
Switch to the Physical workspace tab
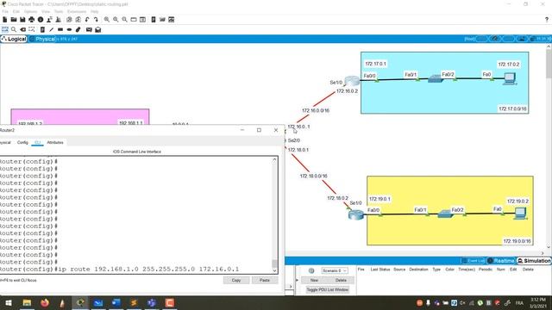point(42,39)
